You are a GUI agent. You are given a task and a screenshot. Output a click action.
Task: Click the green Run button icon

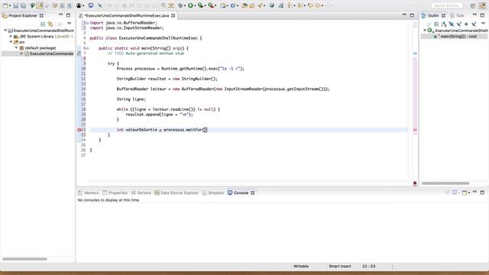coord(190,5)
